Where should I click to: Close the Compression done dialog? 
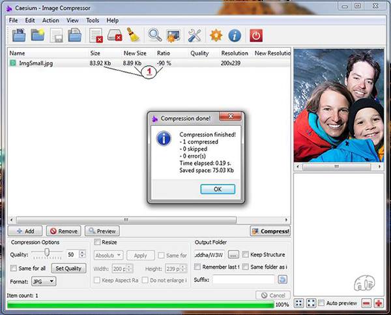(231, 116)
